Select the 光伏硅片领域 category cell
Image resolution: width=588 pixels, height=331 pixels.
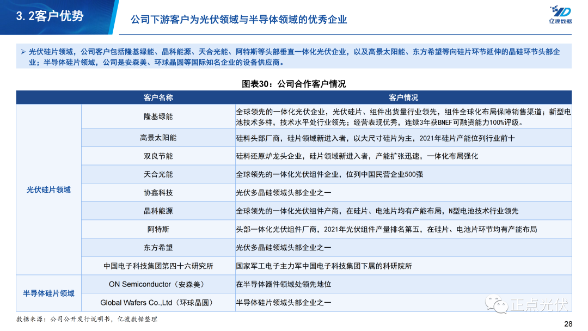(x=48, y=189)
